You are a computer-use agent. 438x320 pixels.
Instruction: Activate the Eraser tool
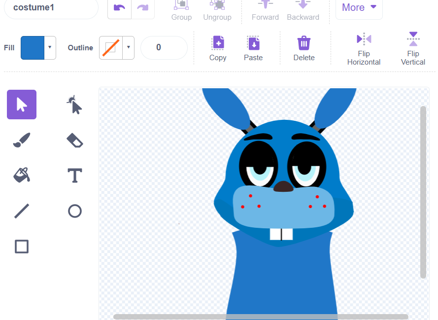pos(74,140)
